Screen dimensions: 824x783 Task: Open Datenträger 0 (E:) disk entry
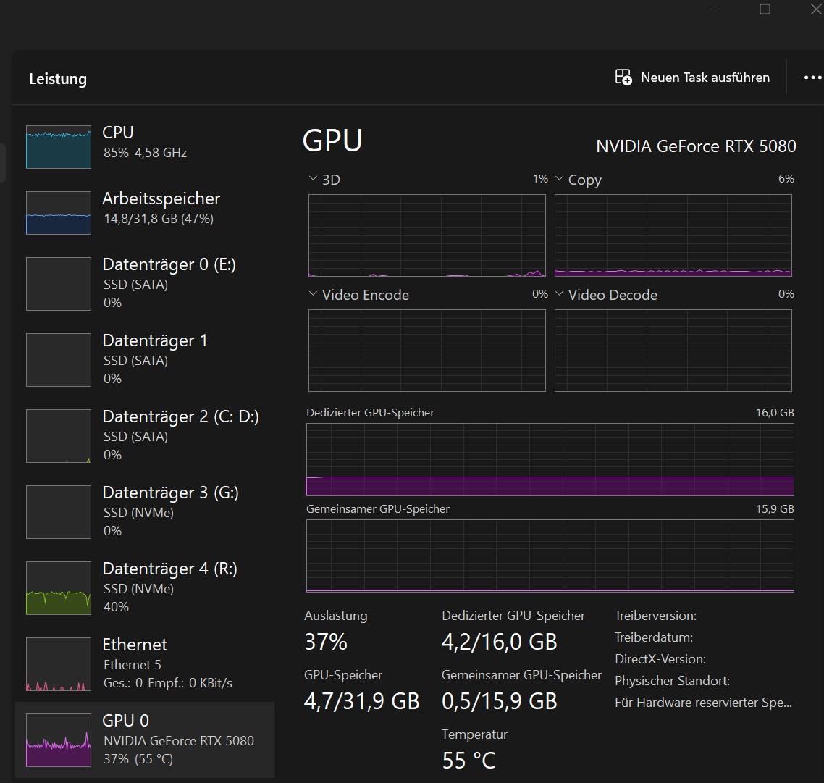(169, 282)
